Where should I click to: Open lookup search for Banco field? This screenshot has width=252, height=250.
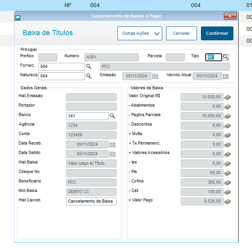[x=112, y=116]
